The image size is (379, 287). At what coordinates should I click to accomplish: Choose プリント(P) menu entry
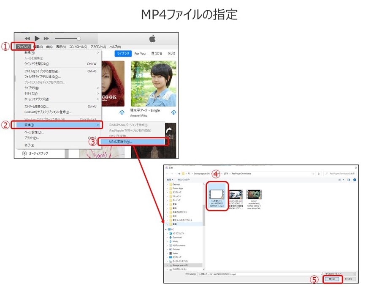pos(59,138)
